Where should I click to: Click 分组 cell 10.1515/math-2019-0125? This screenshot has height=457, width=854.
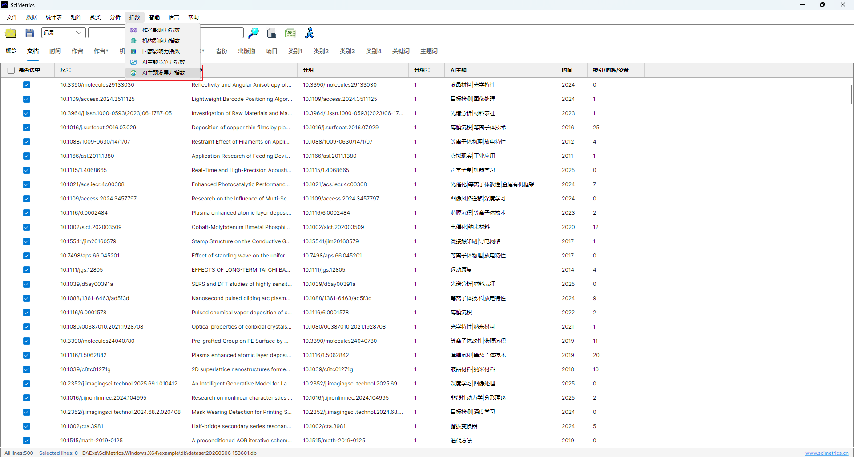coord(334,441)
